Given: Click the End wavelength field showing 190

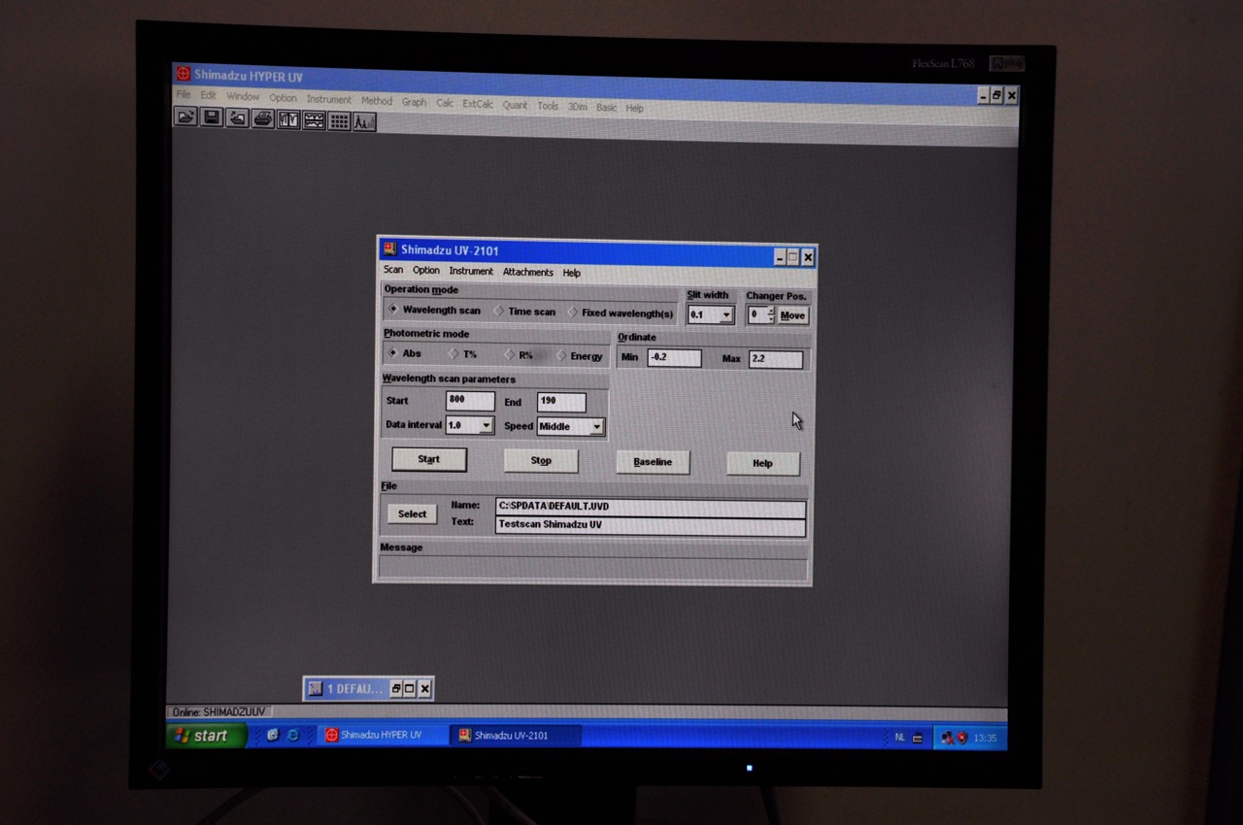Looking at the screenshot, I should [561, 402].
